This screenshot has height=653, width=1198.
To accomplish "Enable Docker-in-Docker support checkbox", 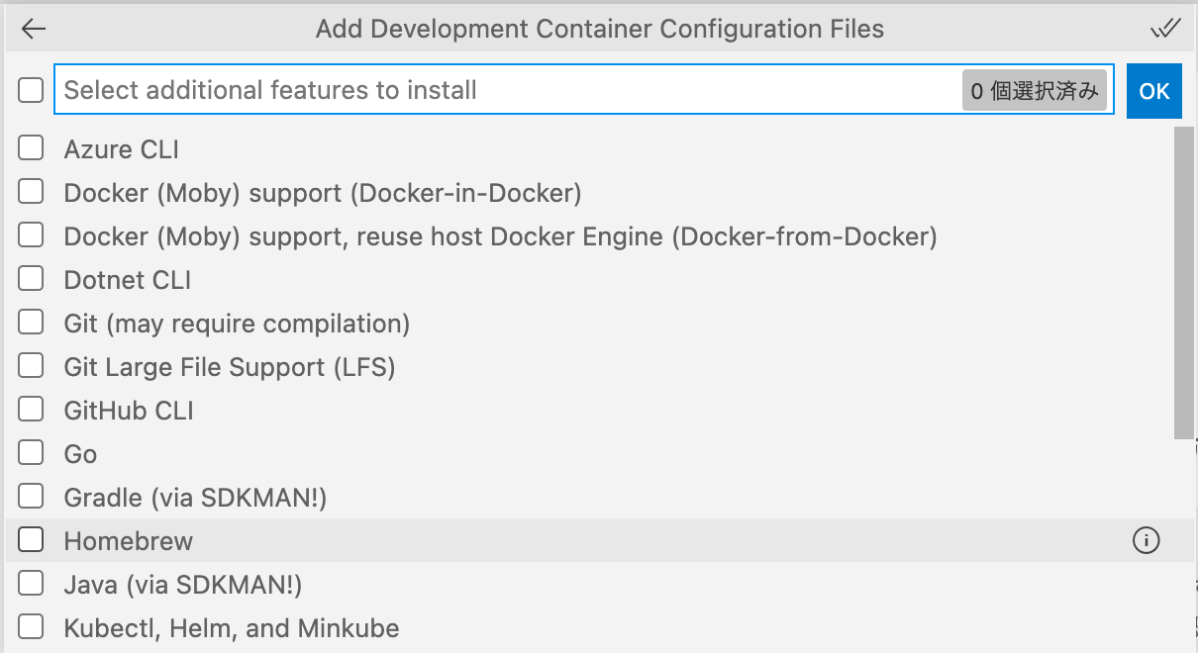I will tap(31, 192).
